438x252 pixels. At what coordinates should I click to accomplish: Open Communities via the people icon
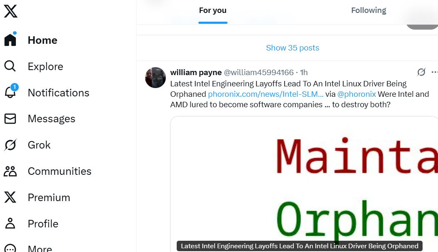click(x=10, y=171)
